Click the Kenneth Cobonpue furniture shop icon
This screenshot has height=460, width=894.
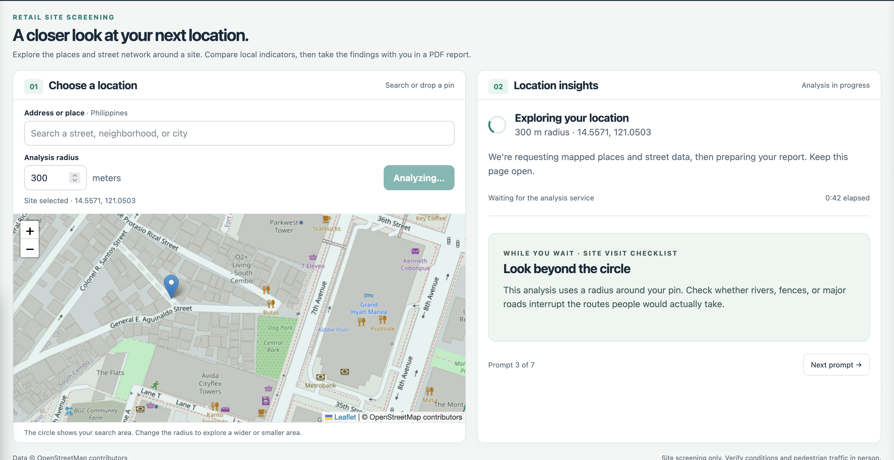click(415, 251)
